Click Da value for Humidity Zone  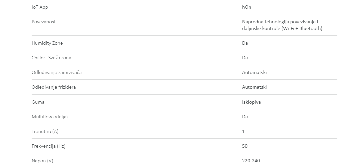pyautogui.click(x=245, y=43)
